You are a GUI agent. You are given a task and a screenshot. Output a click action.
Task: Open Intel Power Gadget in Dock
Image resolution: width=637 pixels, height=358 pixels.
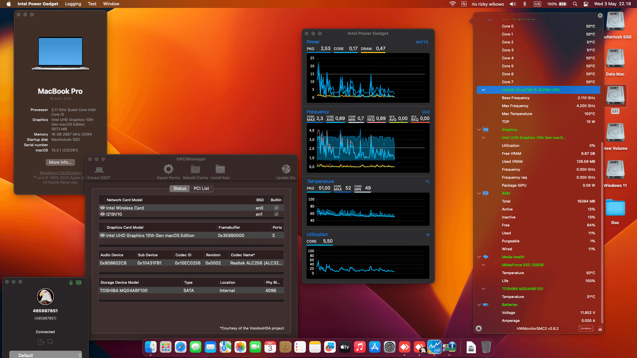coord(434,347)
